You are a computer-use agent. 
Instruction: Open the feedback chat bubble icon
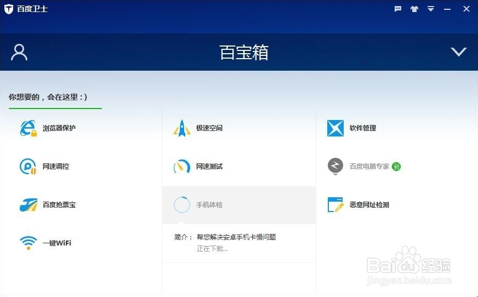click(x=398, y=9)
